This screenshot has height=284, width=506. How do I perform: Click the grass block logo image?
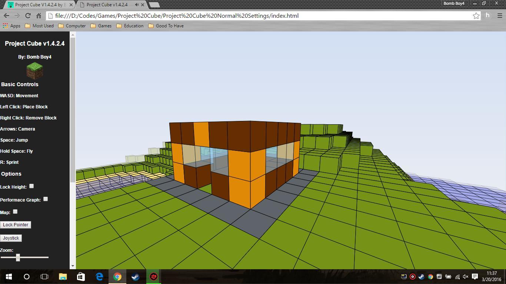(35, 71)
